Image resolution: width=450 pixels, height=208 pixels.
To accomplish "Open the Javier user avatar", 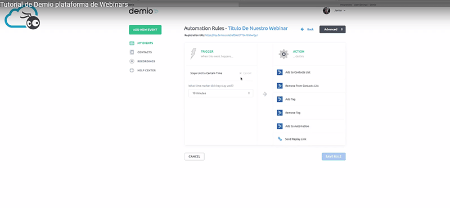I will pos(326,11).
